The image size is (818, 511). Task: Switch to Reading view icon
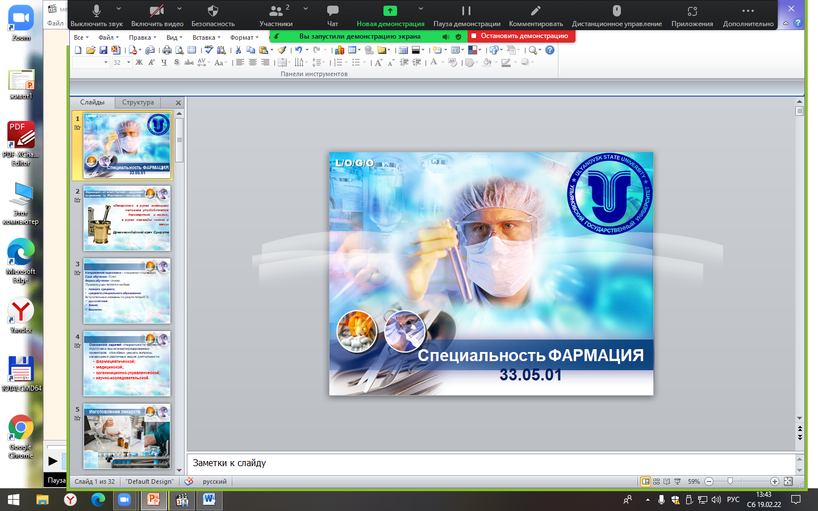point(667,481)
